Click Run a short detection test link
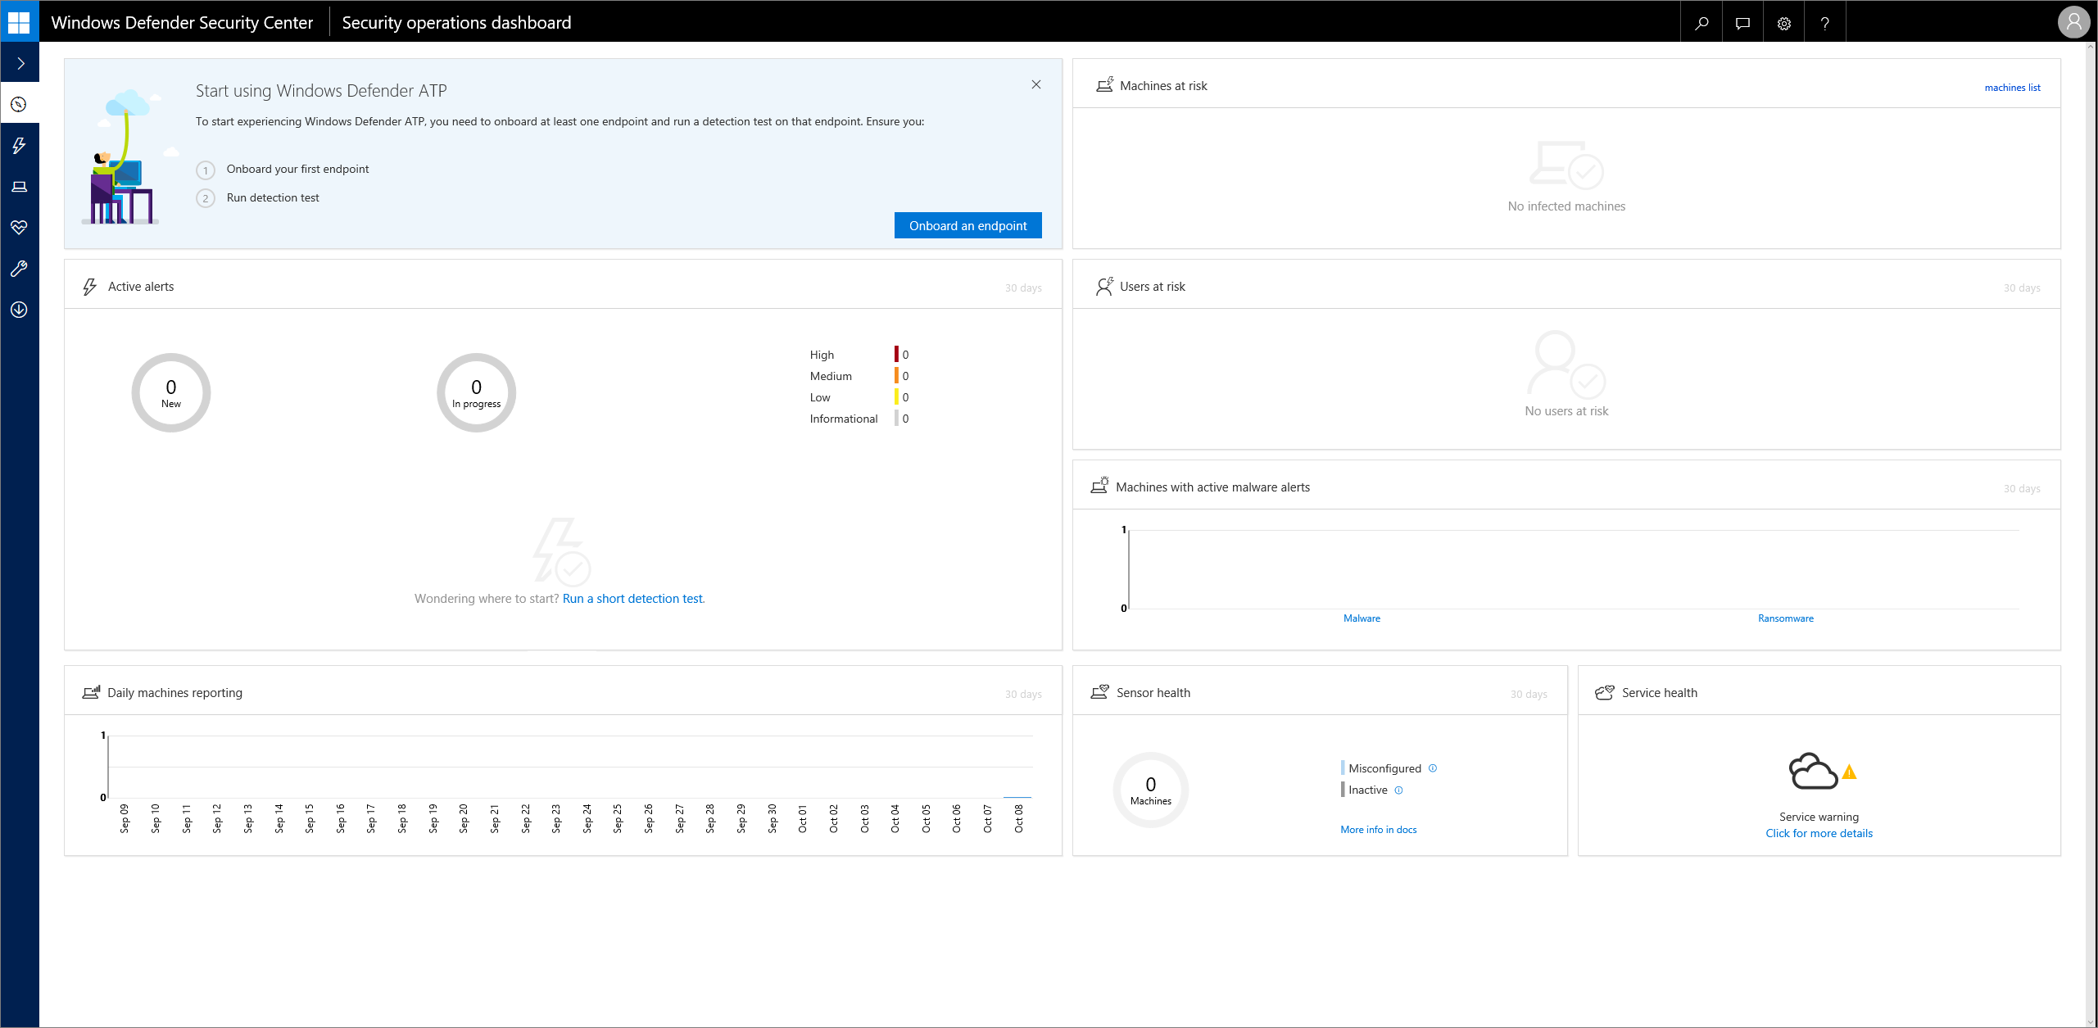This screenshot has height=1028, width=2098. coord(632,599)
